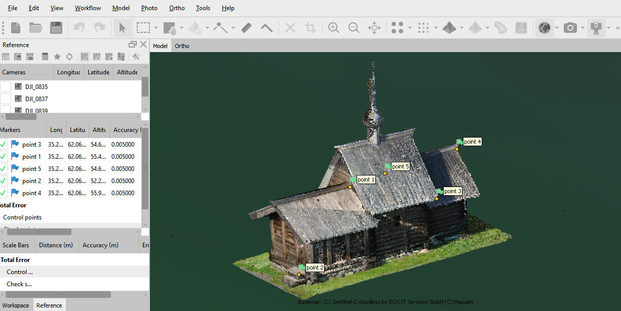Toggle checkbox for marker point 2
This screenshot has height=311, width=621.
4,181
